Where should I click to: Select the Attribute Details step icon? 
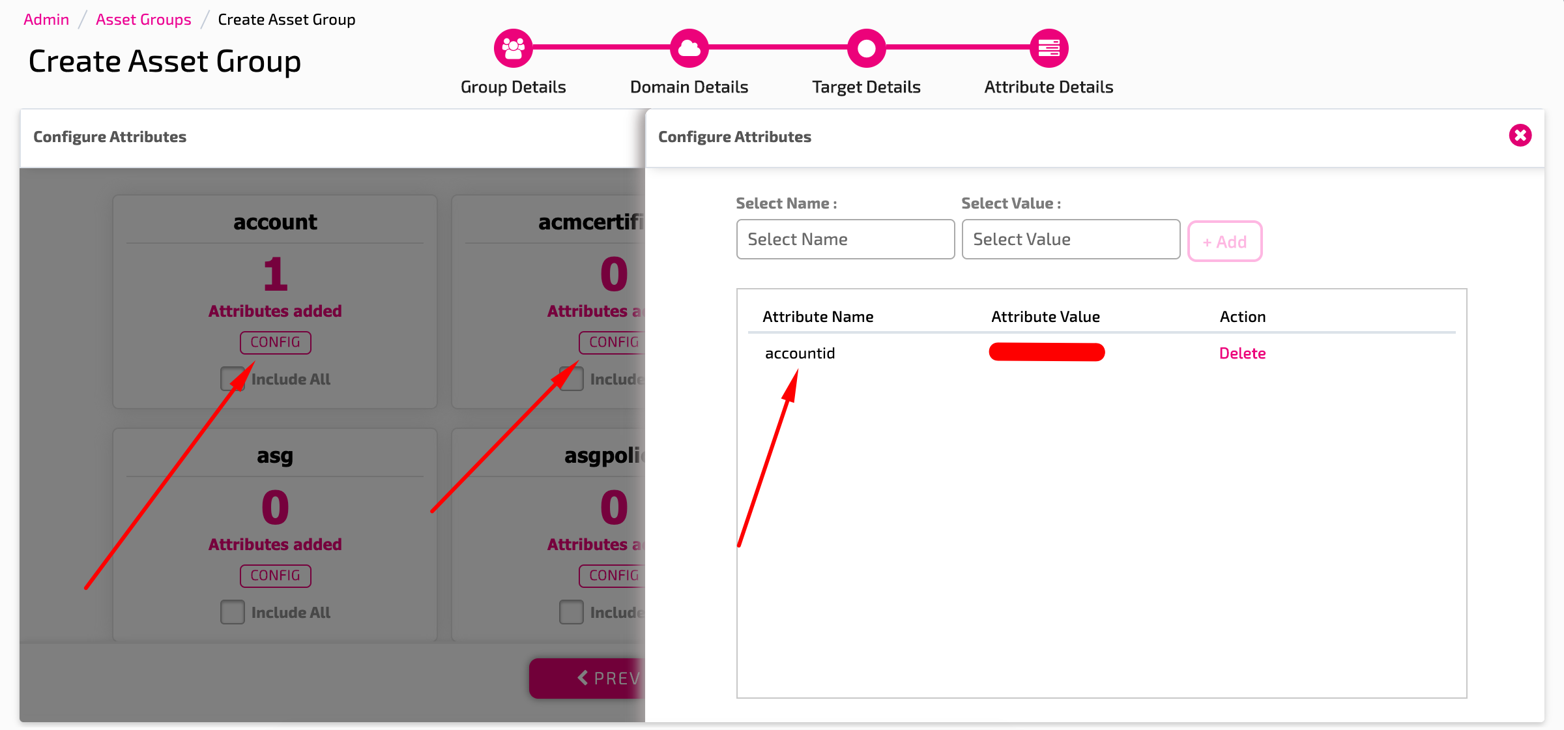click(1048, 47)
